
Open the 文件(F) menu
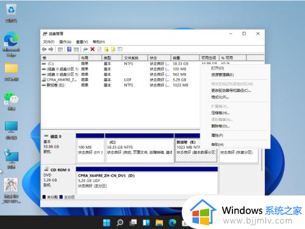(49, 42)
